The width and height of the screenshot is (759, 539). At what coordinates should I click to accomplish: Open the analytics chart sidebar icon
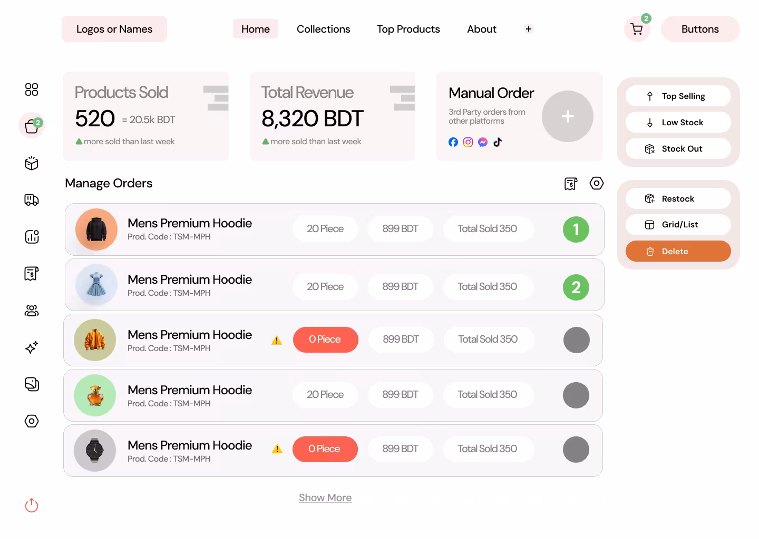point(32,237)
